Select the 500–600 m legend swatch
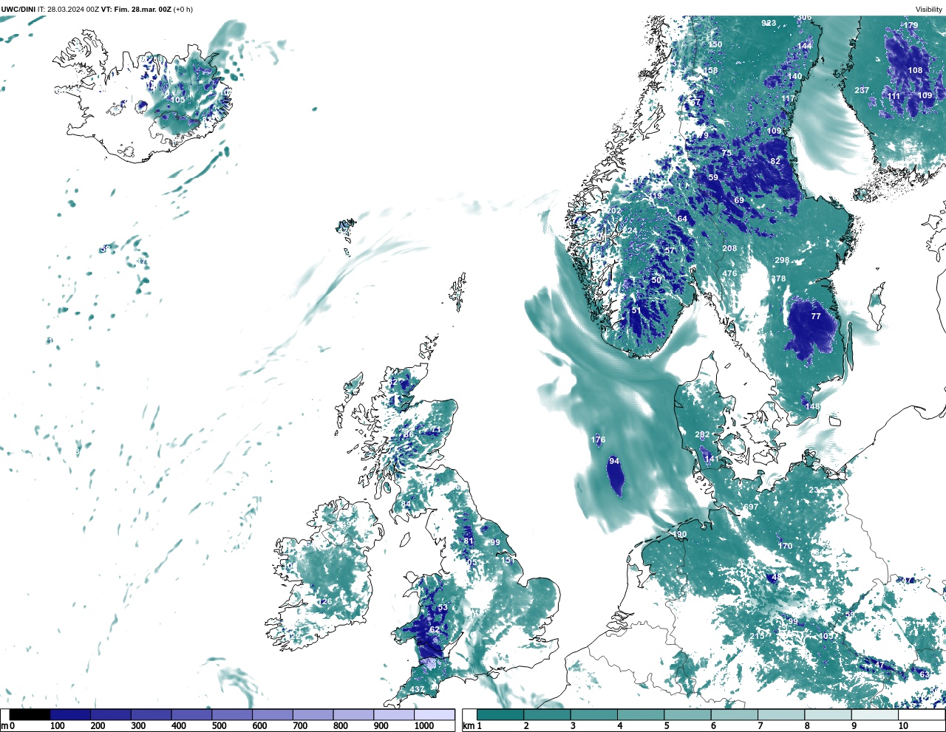 click(232, 715)
